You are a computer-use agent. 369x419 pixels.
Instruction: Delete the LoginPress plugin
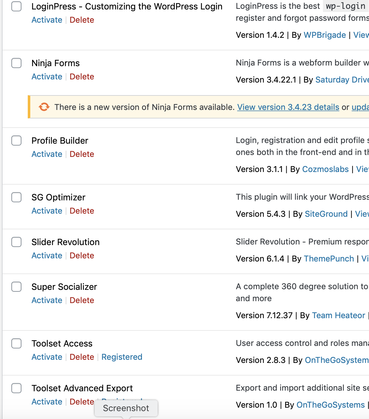coord(82,20)
